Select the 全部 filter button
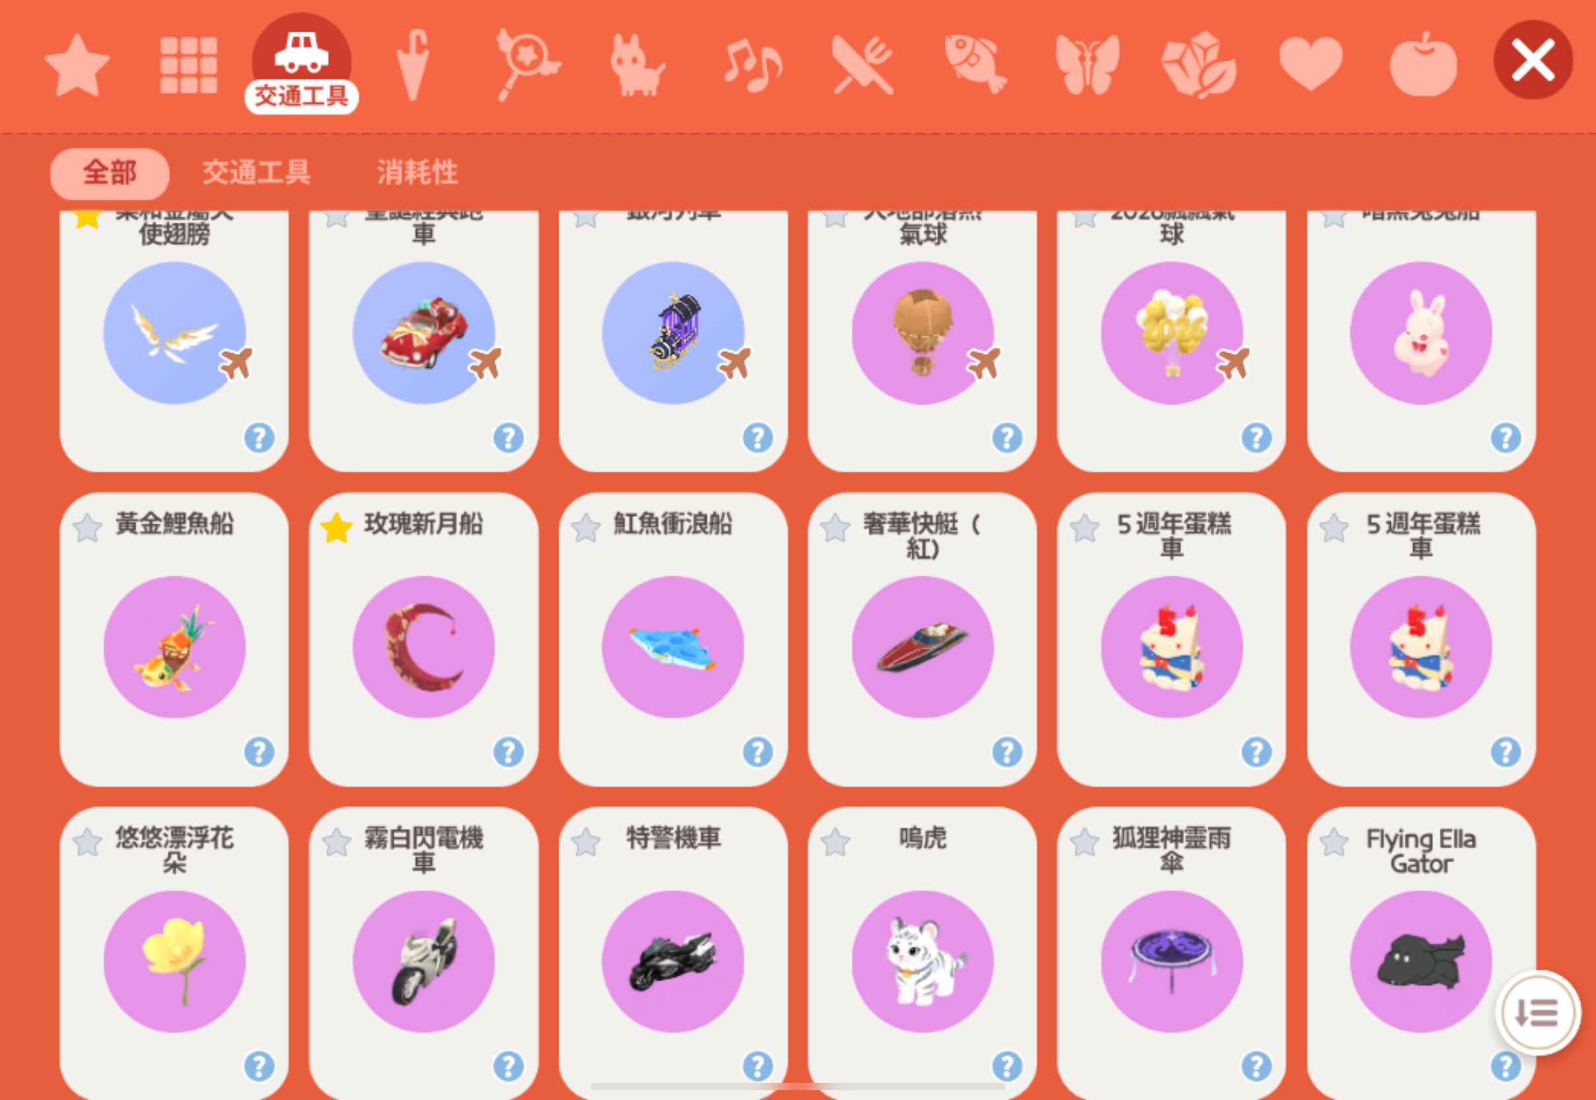 (x=109, y=173)
